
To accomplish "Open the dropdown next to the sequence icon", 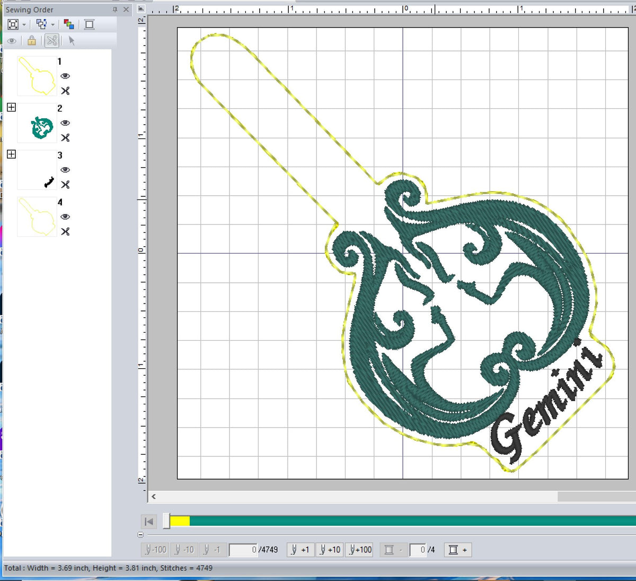I will click(52, 24).
